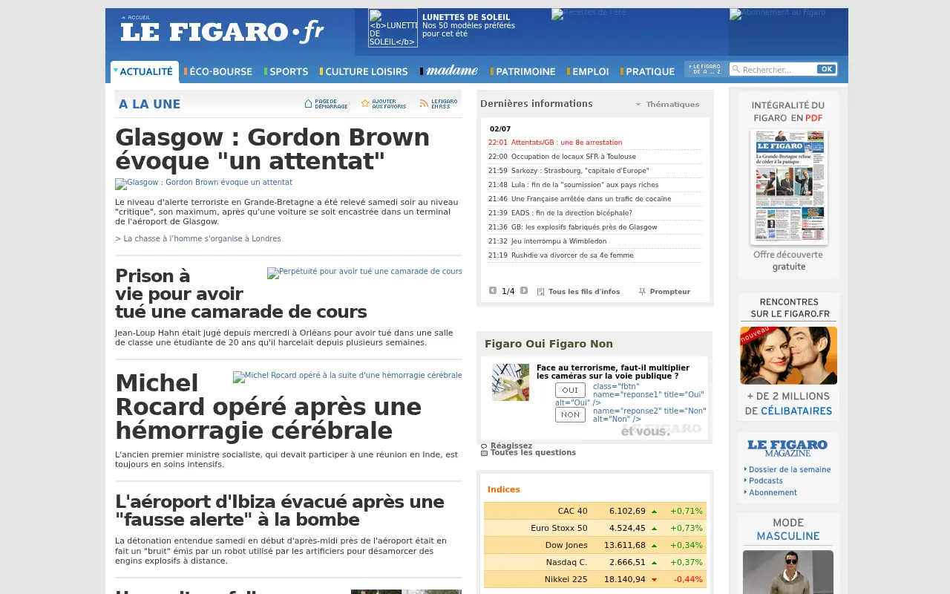Open the Emploi tab
The width and height of the screenshot is (950, 594).
pyautogui.click(x=589, y=72)
